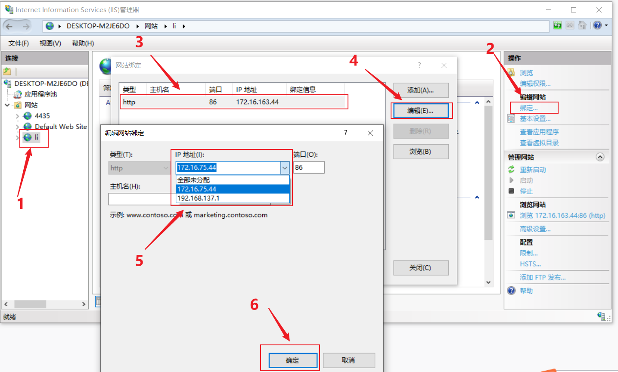The image size is (618, 372).
Task: Select the 应用程序池 node icon
Action: click(x=17, y=94)
